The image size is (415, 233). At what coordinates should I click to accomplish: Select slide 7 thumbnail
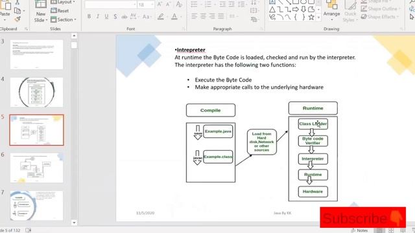pyautogui.click(x=36, y=206)
